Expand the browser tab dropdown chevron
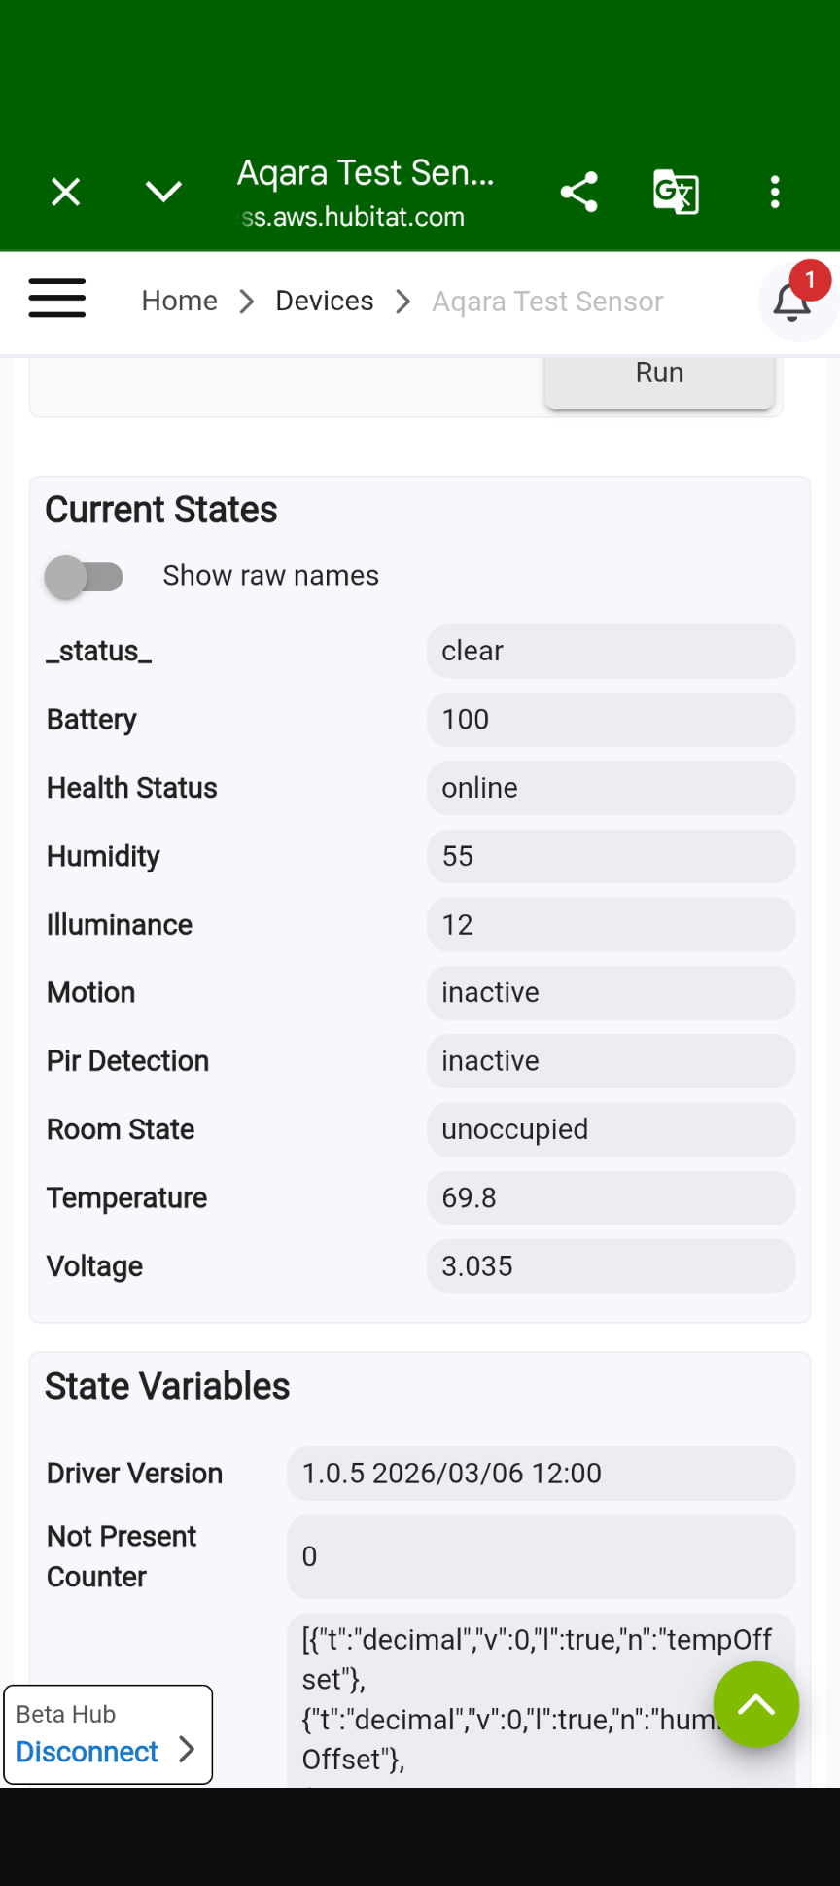This screenshot has height=1886, width=840. [x=163, y=192]
